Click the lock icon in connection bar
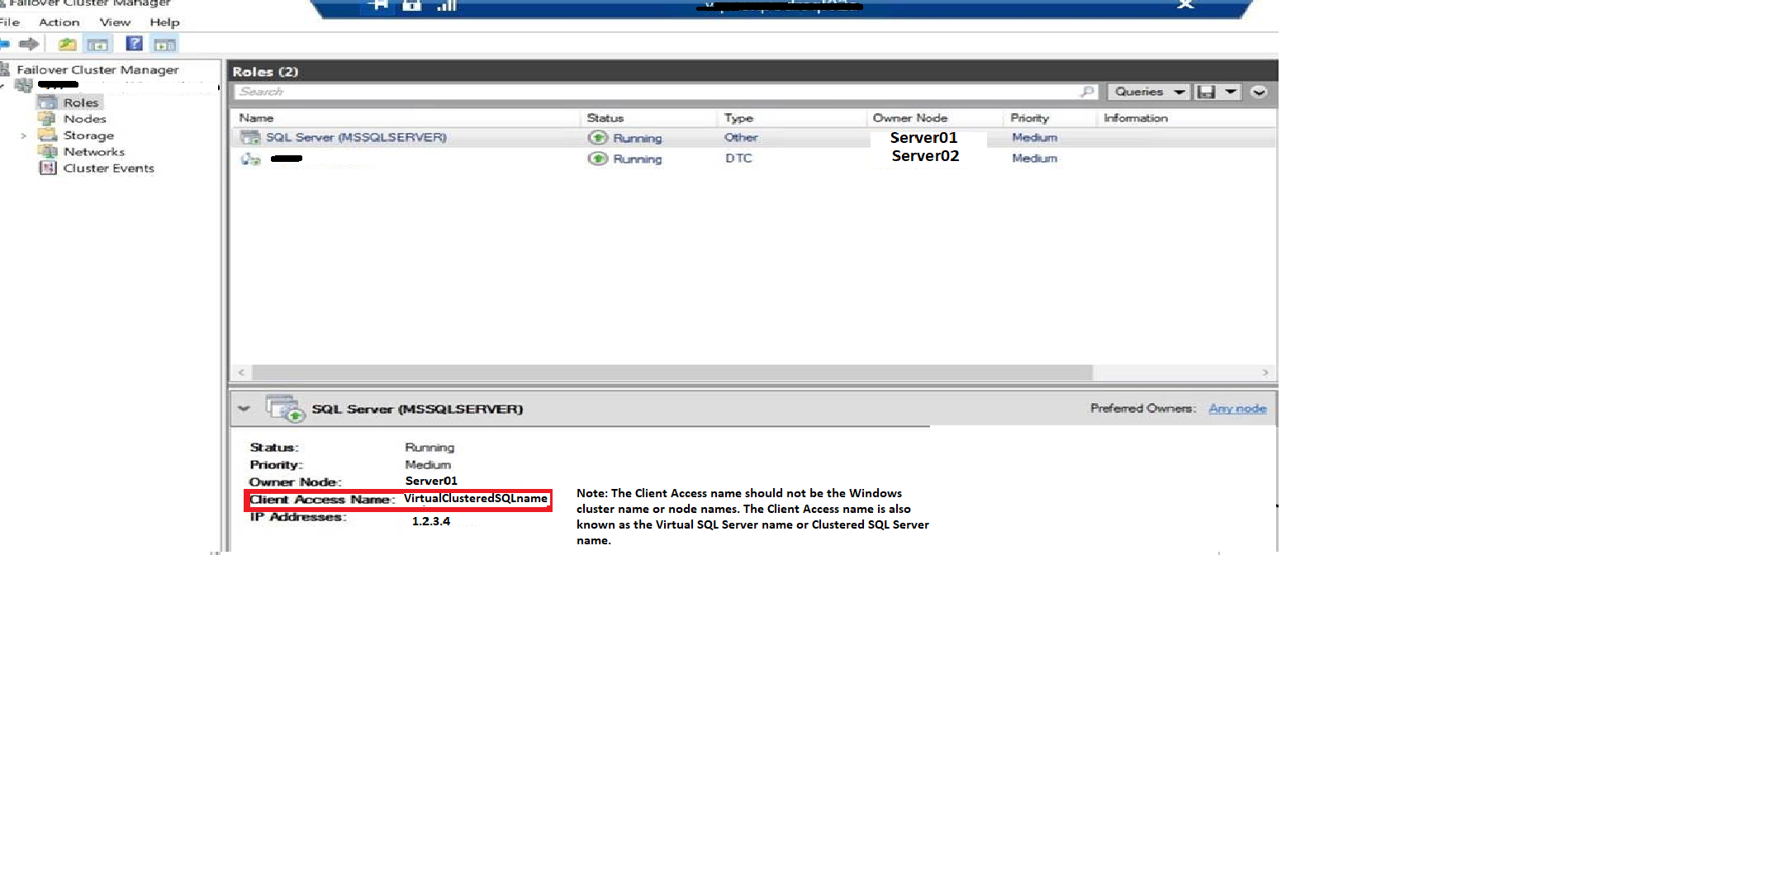This screenshot has height=892, width=1789. [x=411, y=6]
